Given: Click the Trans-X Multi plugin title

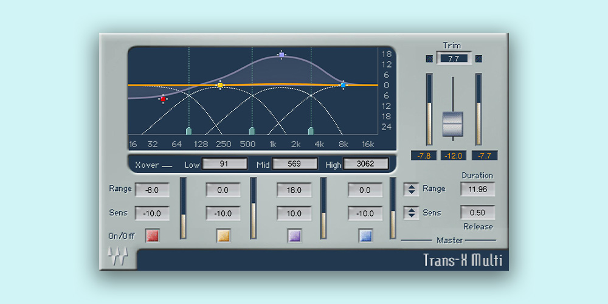Looking at the screenshot, I should [463, 260].
